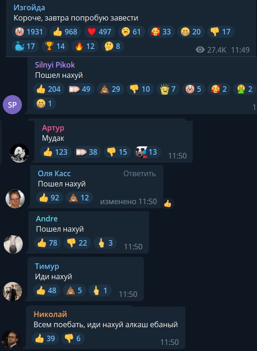Toggle the fire reaction with 12
Image resolution: width=257 pixels, height=351 pixels.
(x=85, y=46)
